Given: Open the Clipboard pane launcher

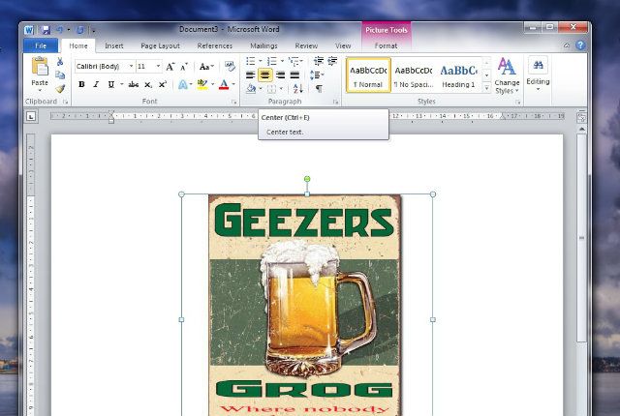Looking at the screenshot, I should pyautogui.click(x=65, y=103).
